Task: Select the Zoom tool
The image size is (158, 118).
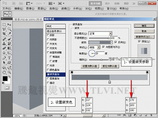Action: coord(9,72)
